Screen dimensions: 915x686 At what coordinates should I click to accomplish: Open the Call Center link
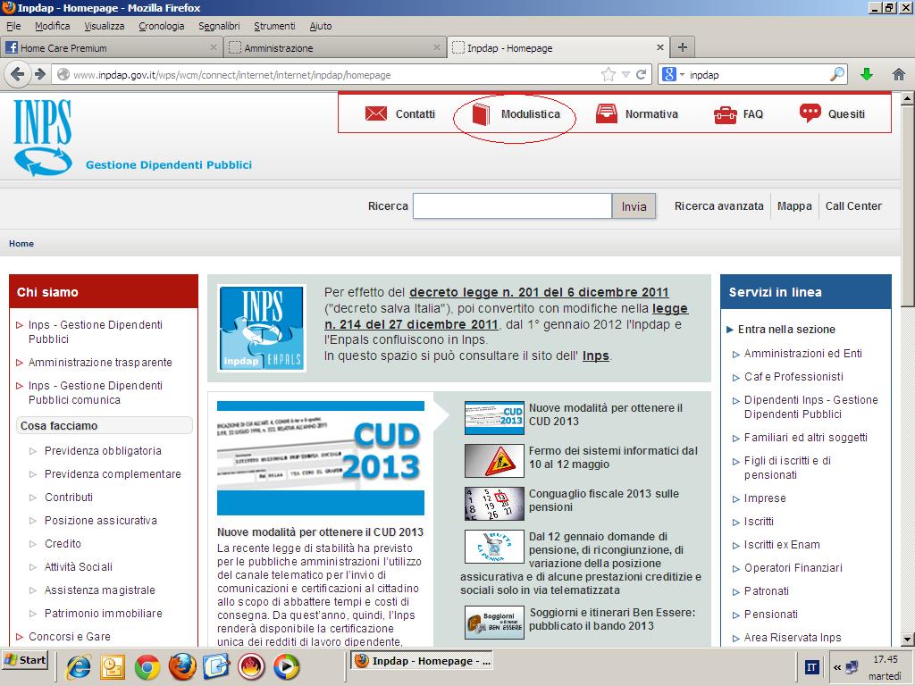[x=853, y=206]
